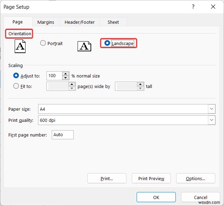The height and width of the screenshot is (206, 224).
Task: Select the Portrait radio button
Action: 43,43
